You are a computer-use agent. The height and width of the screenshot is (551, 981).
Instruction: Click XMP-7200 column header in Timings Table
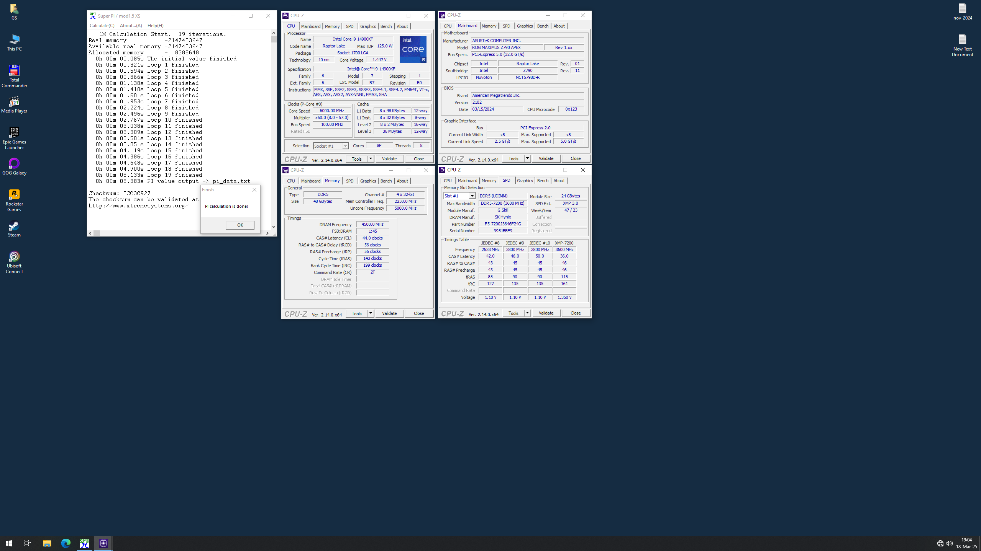(x=564, y=243)
